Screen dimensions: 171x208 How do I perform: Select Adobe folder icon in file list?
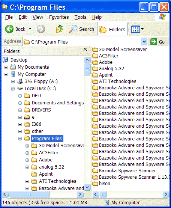[x=95, y=62]
